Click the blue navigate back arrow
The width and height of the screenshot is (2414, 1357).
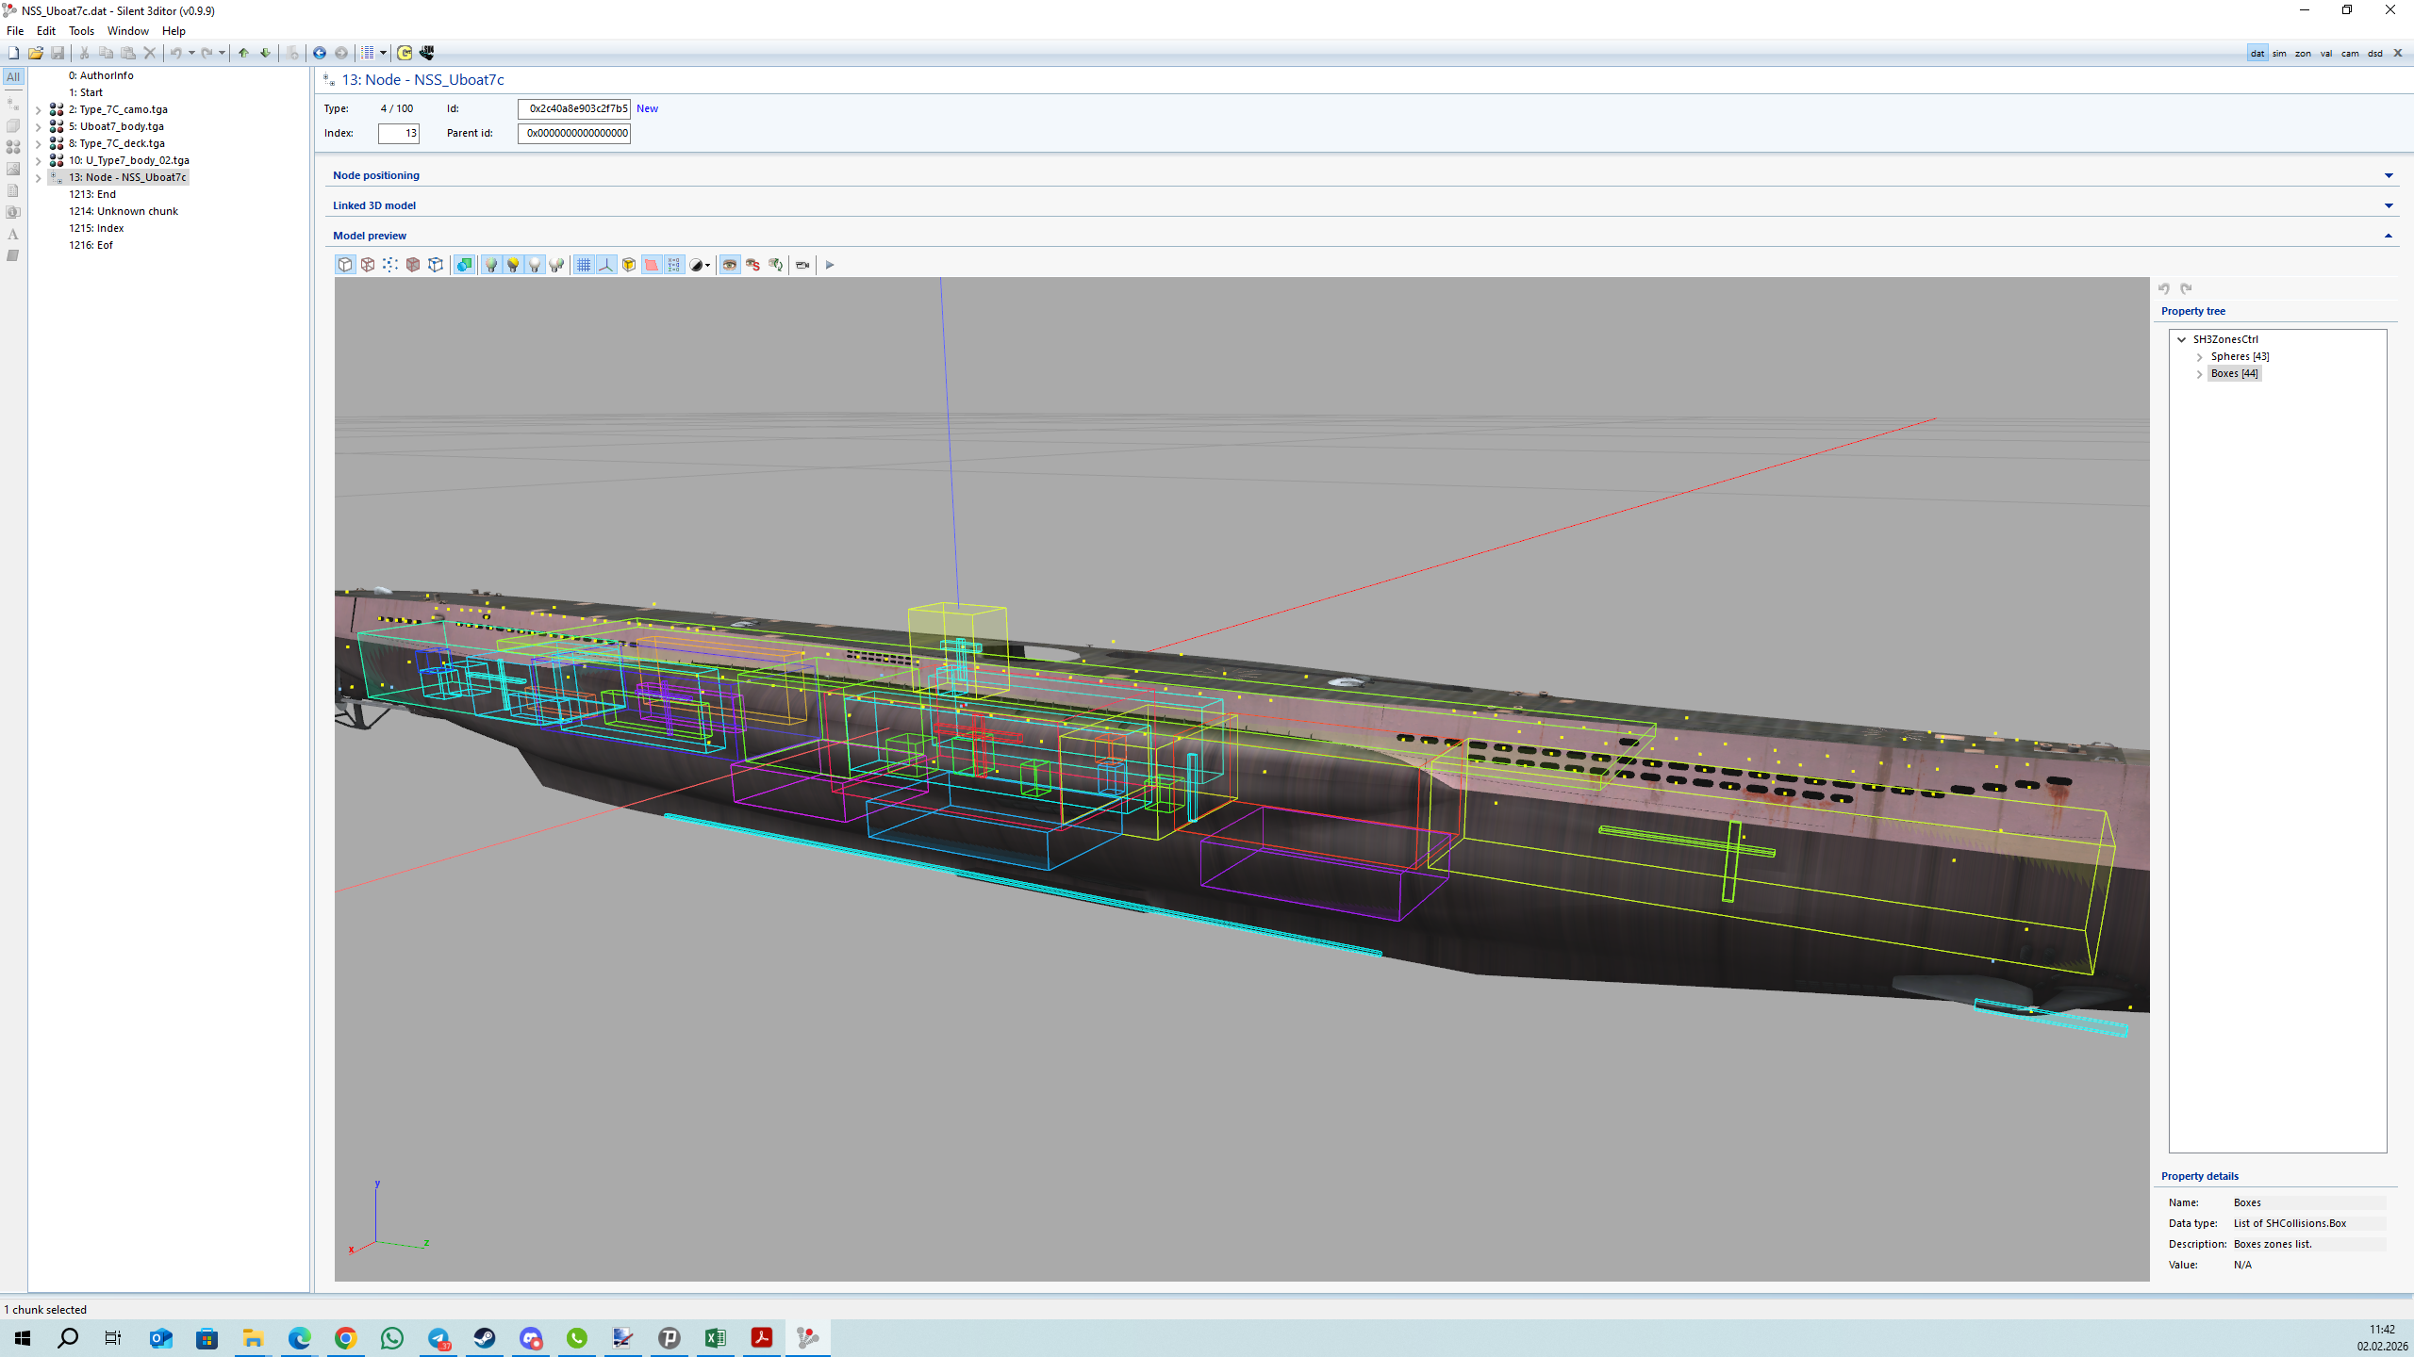tap(320, 53)
